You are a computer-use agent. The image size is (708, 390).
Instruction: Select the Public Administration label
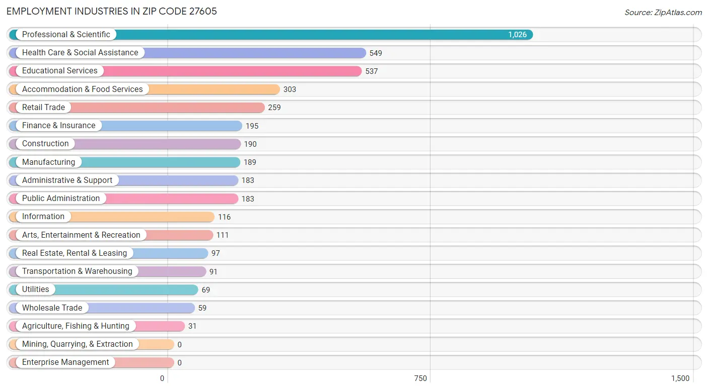coord(61,199)
